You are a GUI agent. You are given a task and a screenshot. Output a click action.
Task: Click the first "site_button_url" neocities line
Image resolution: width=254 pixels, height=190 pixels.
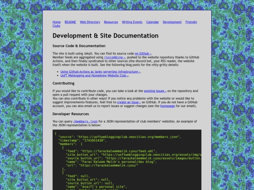pyautogui.click(x=134, y=155)
